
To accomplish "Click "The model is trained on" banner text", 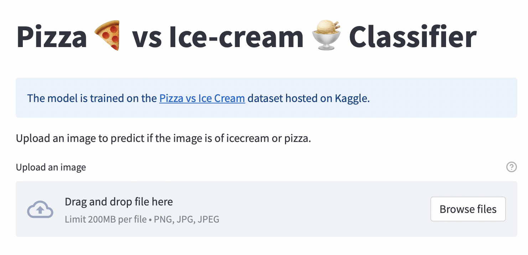I will 92,98.
